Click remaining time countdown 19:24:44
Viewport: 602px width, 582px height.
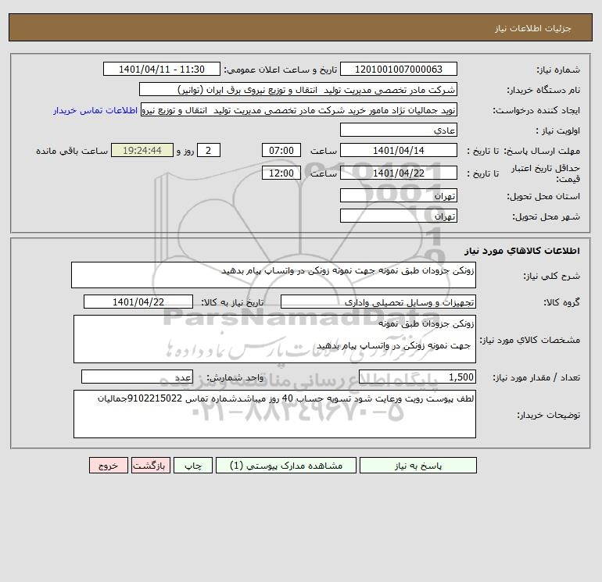coord(142,151)
